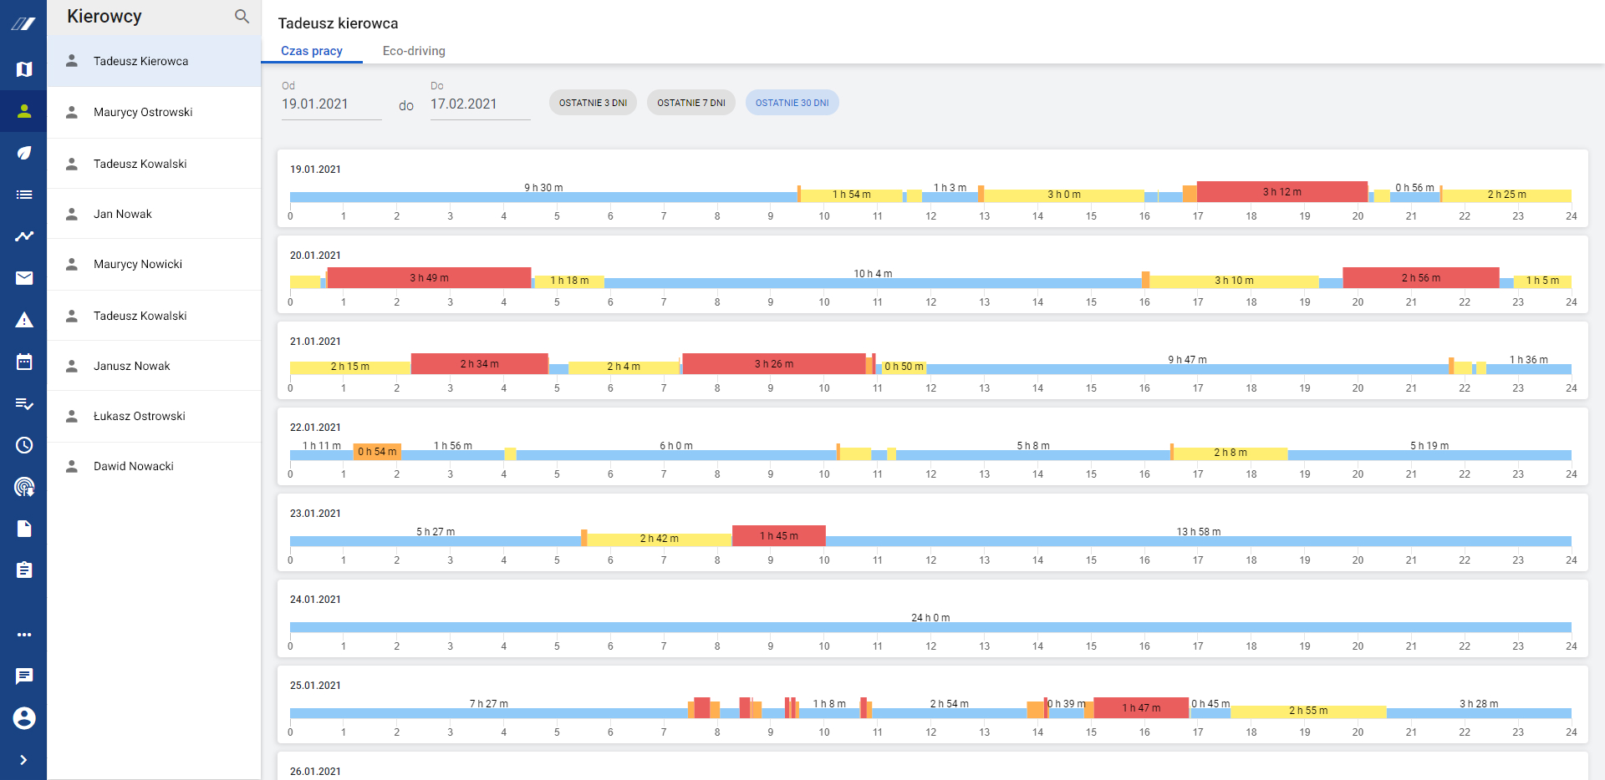Viewport: 1605px width, 780px height.
Task: Select the Czas pracy tab
Action: coord(312,51)
